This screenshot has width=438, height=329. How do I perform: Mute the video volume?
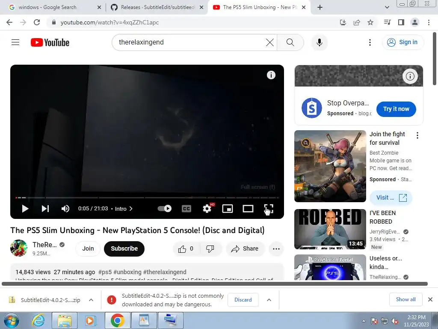pyautogui.click(x=65, y=209)
